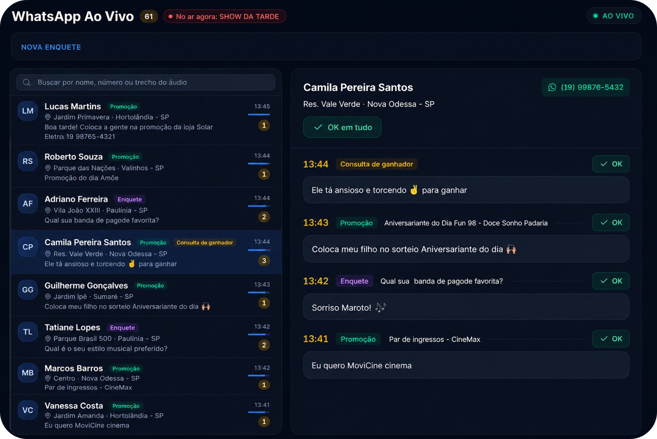Click the GG avatar for Guilherme Gonçalves
Screen dimensions: 657x439
click(28, 290)
